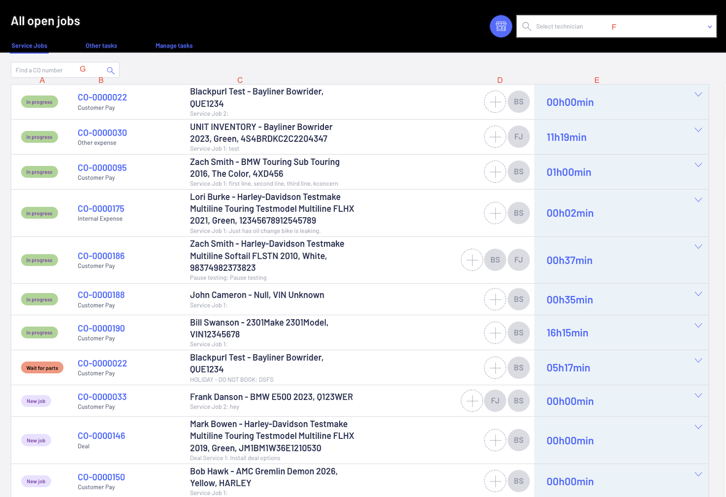726x497 pixels.
Task: Add technician to CO-0000186 via plus icon
Action: (x=472, y=260)
